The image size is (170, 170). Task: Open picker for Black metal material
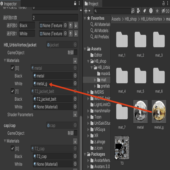[75, 76]
